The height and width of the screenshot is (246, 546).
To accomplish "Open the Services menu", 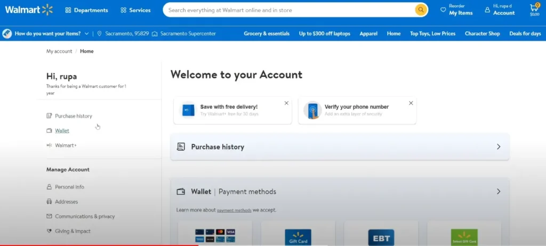I will [x=135, y=10].
